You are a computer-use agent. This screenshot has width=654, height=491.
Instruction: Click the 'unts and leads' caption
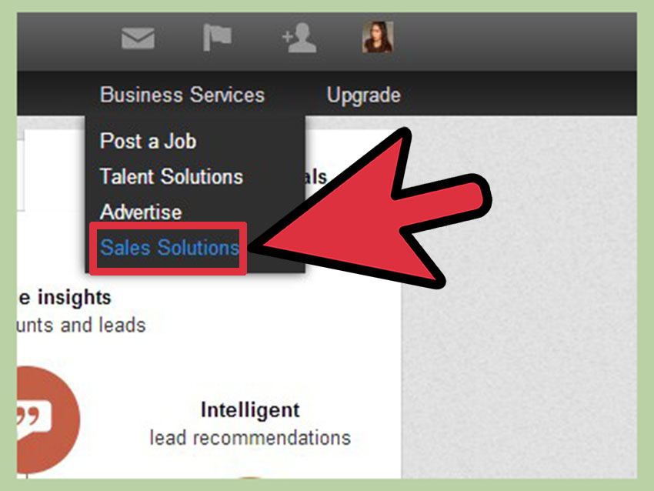[x=82, y=325]
